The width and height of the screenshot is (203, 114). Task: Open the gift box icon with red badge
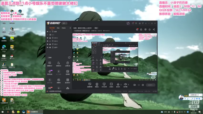[137, 29]
